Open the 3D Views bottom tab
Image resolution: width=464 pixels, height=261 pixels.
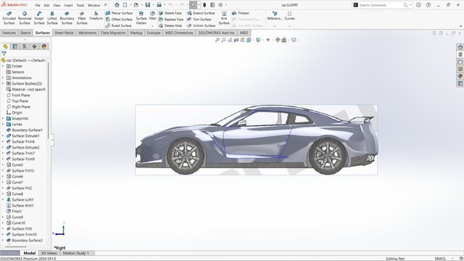pos(49,253)
